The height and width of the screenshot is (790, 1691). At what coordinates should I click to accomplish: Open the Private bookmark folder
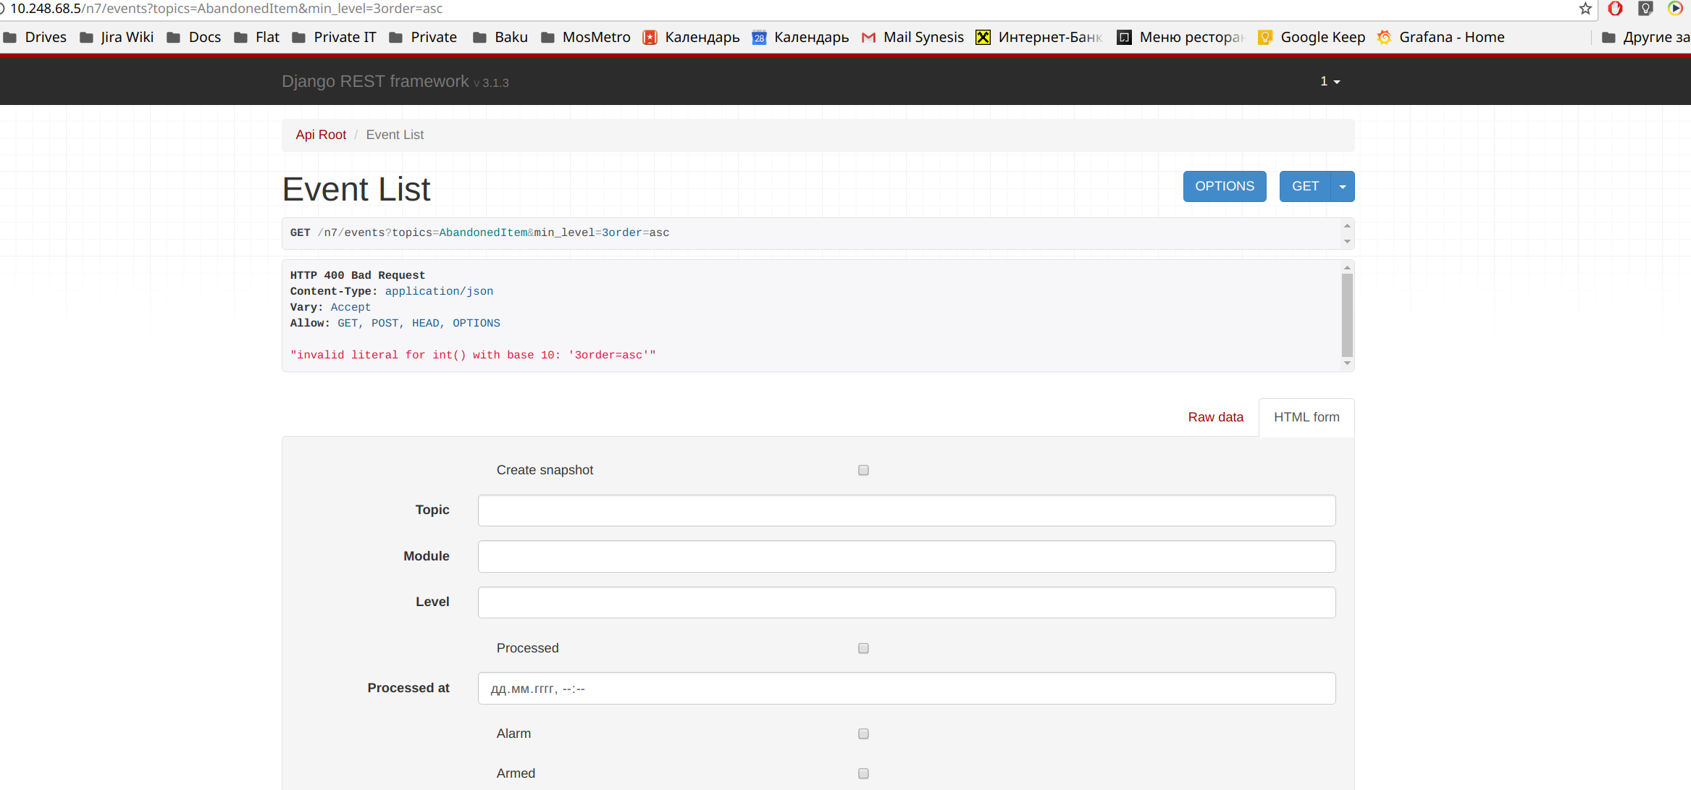click(423, 37)
